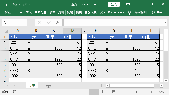The image size is (169, 95).
Task: Switch to the 常用 ribbon tab
Action: (x=20, y=12)
